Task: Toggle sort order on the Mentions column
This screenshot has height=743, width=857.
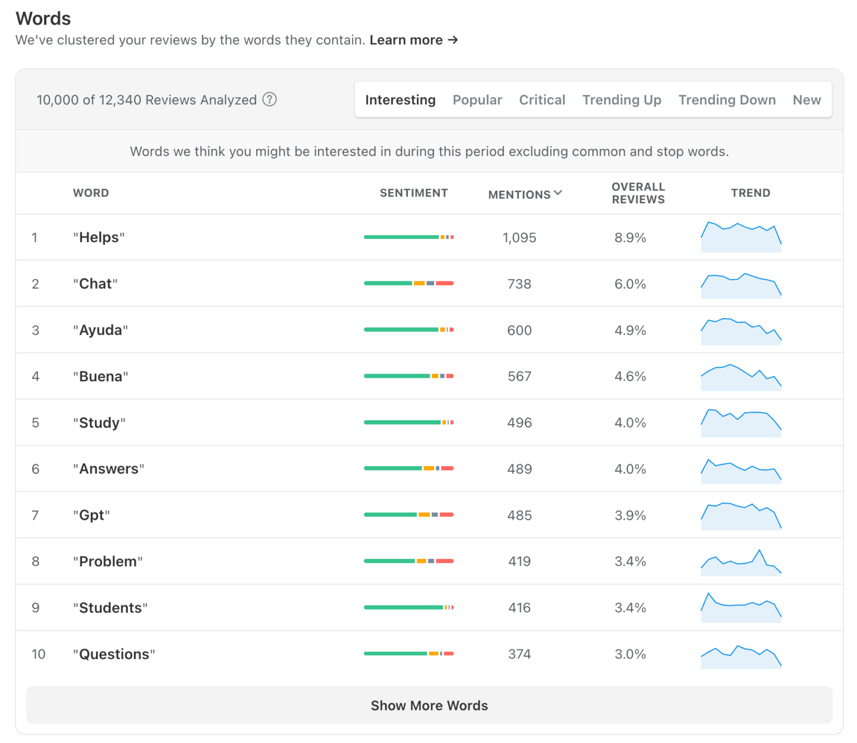Action: click(524, 194)
